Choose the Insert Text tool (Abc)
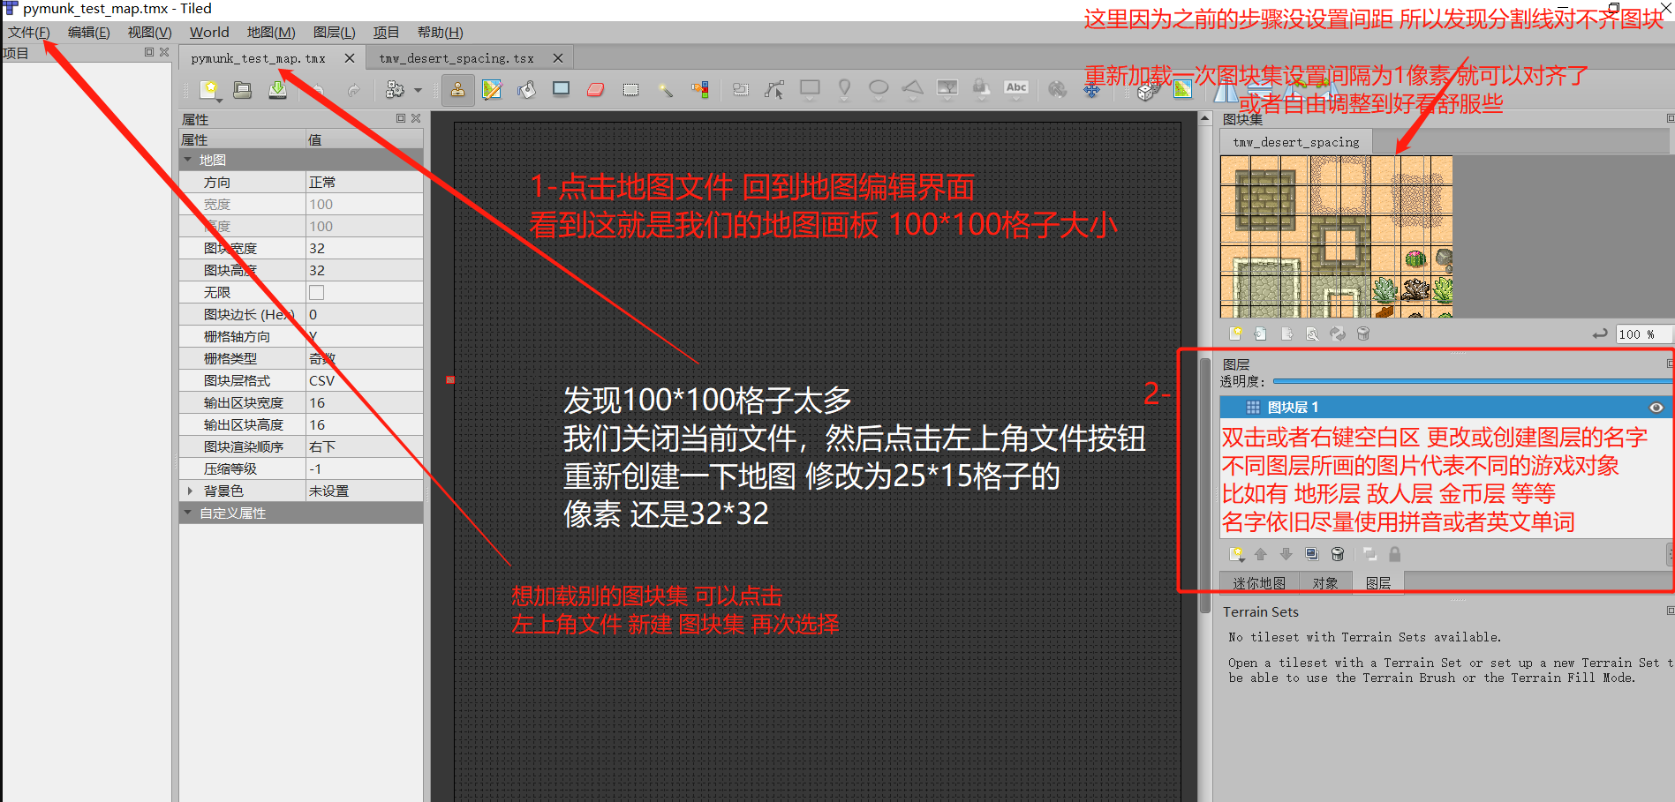 [1015, 89]
